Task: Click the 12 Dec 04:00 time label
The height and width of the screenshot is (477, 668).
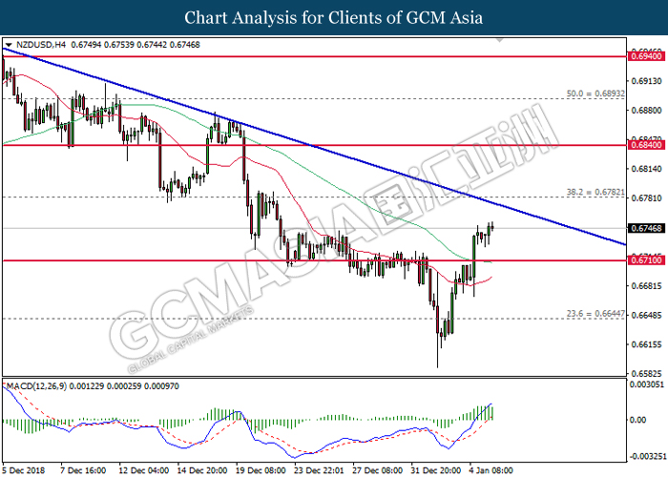Action: (x=143, y=470)
